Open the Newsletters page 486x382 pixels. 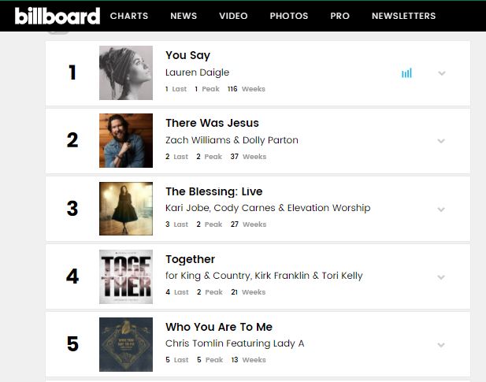point(403,16)
